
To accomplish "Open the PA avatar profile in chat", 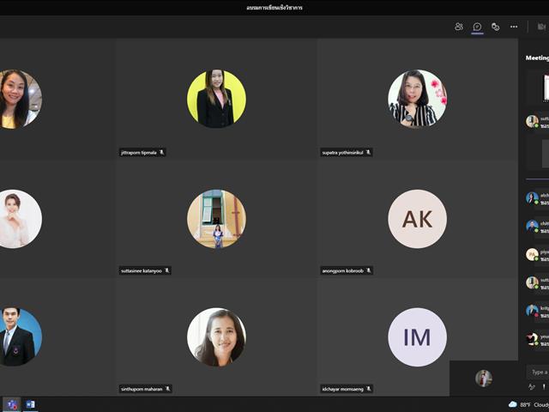I will (532, 254).
